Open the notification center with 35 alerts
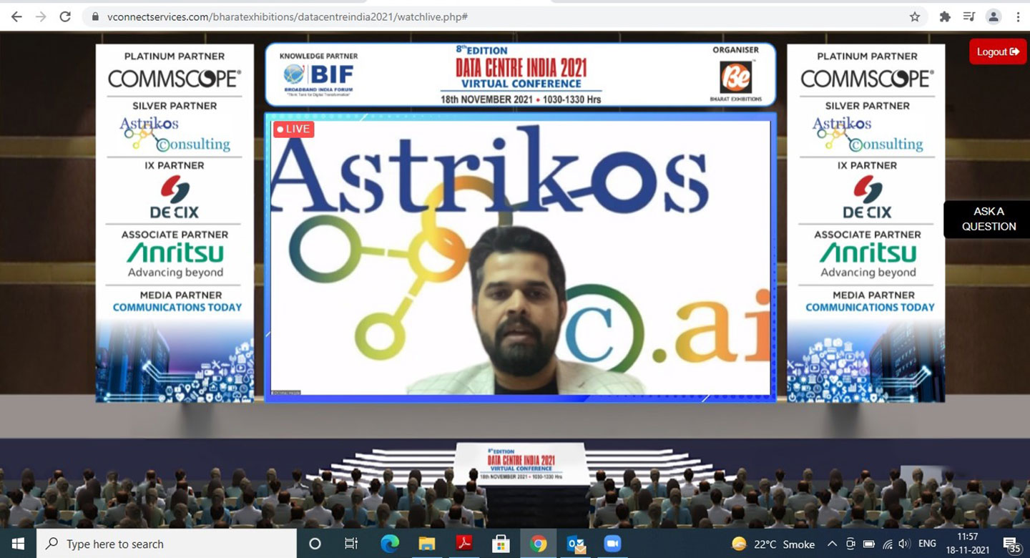 (1011, 544)
